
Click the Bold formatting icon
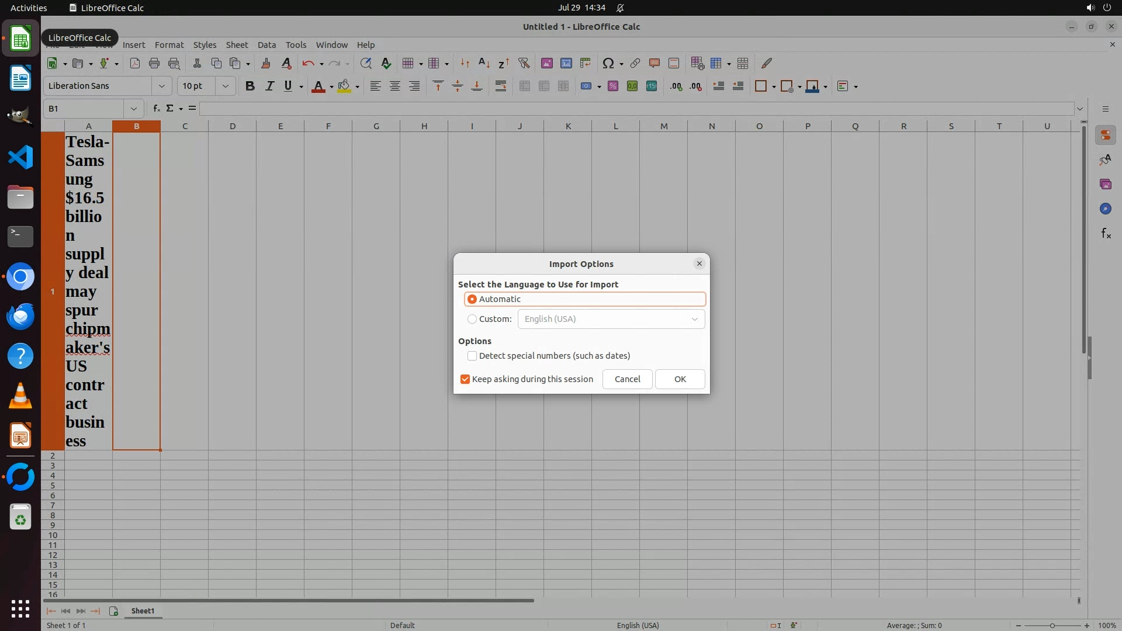tap(250, 86)
